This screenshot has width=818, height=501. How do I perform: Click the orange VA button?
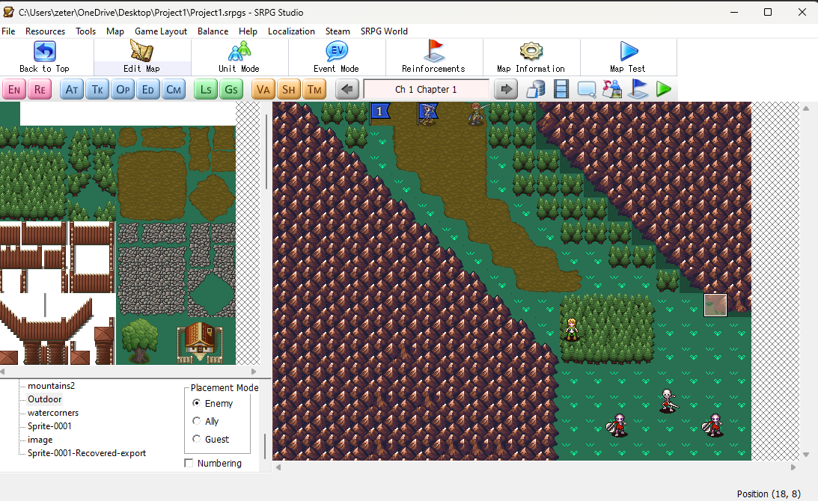[x=263, y=90]
